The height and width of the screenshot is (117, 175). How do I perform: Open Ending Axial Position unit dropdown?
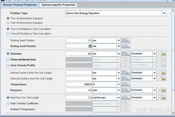[x=119, y=46]
